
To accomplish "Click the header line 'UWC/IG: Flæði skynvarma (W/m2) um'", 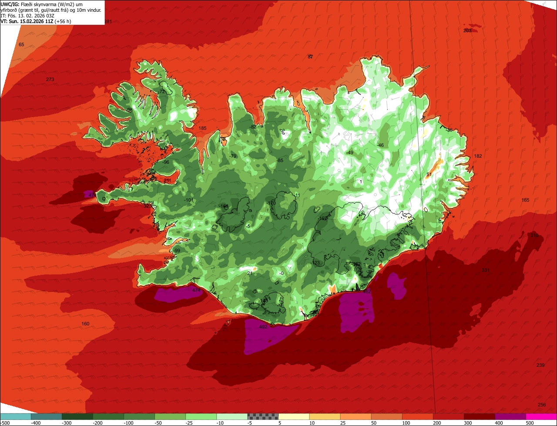I will (41, 4).
